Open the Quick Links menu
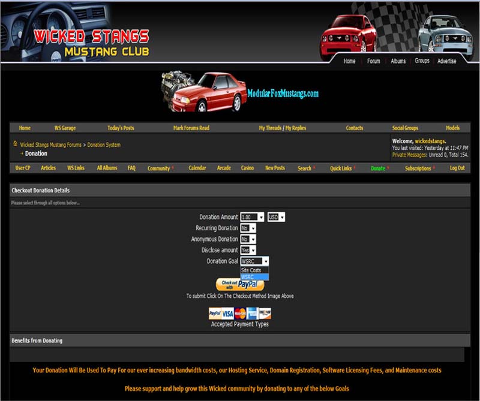The width and height of the screenshot is (480, 401). tap(343, 168)
